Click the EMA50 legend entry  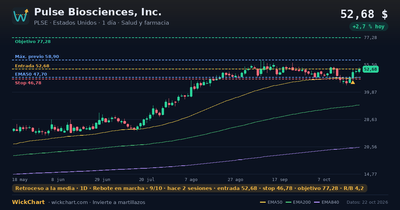(x=271, y=202)
